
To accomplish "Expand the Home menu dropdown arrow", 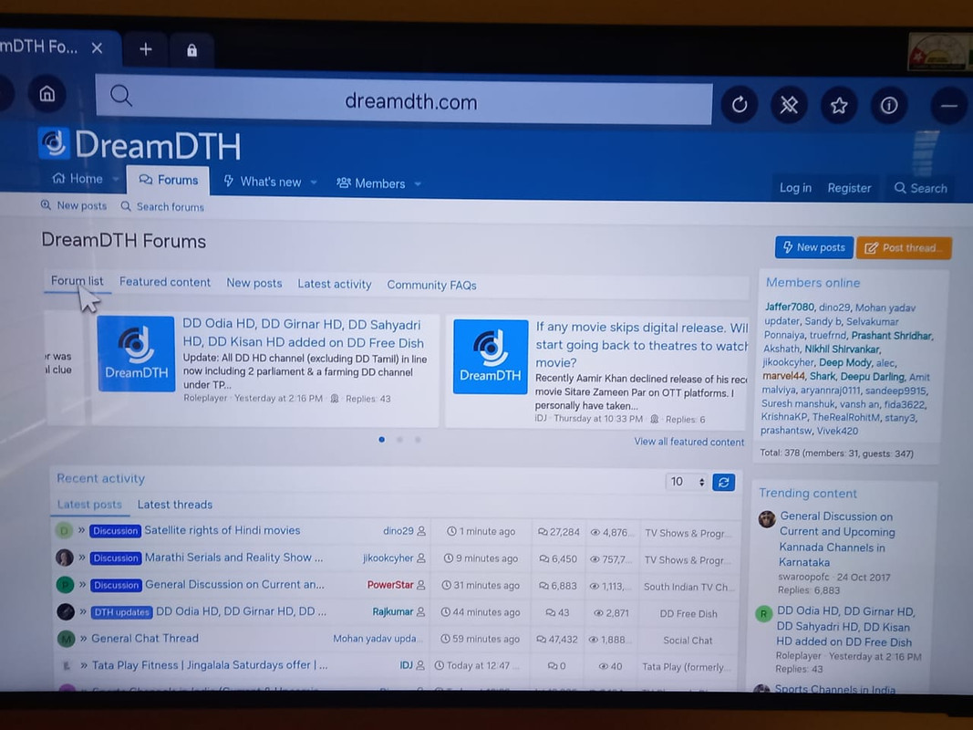I will (116, 179).
